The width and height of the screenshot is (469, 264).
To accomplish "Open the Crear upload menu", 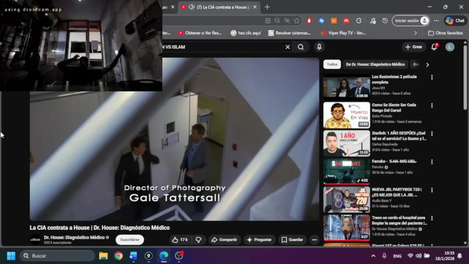I will [414, 47].
